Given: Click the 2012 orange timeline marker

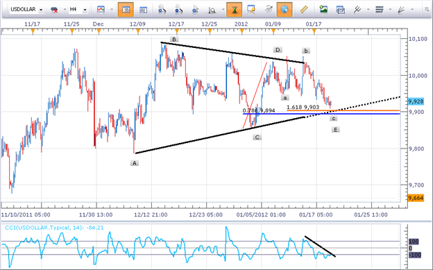Looking at the screenshot, I should (x=241, y=31).
